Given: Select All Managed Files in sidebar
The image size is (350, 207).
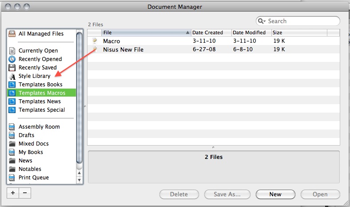Looking at the screenshot, I should (x=41, y=34).
